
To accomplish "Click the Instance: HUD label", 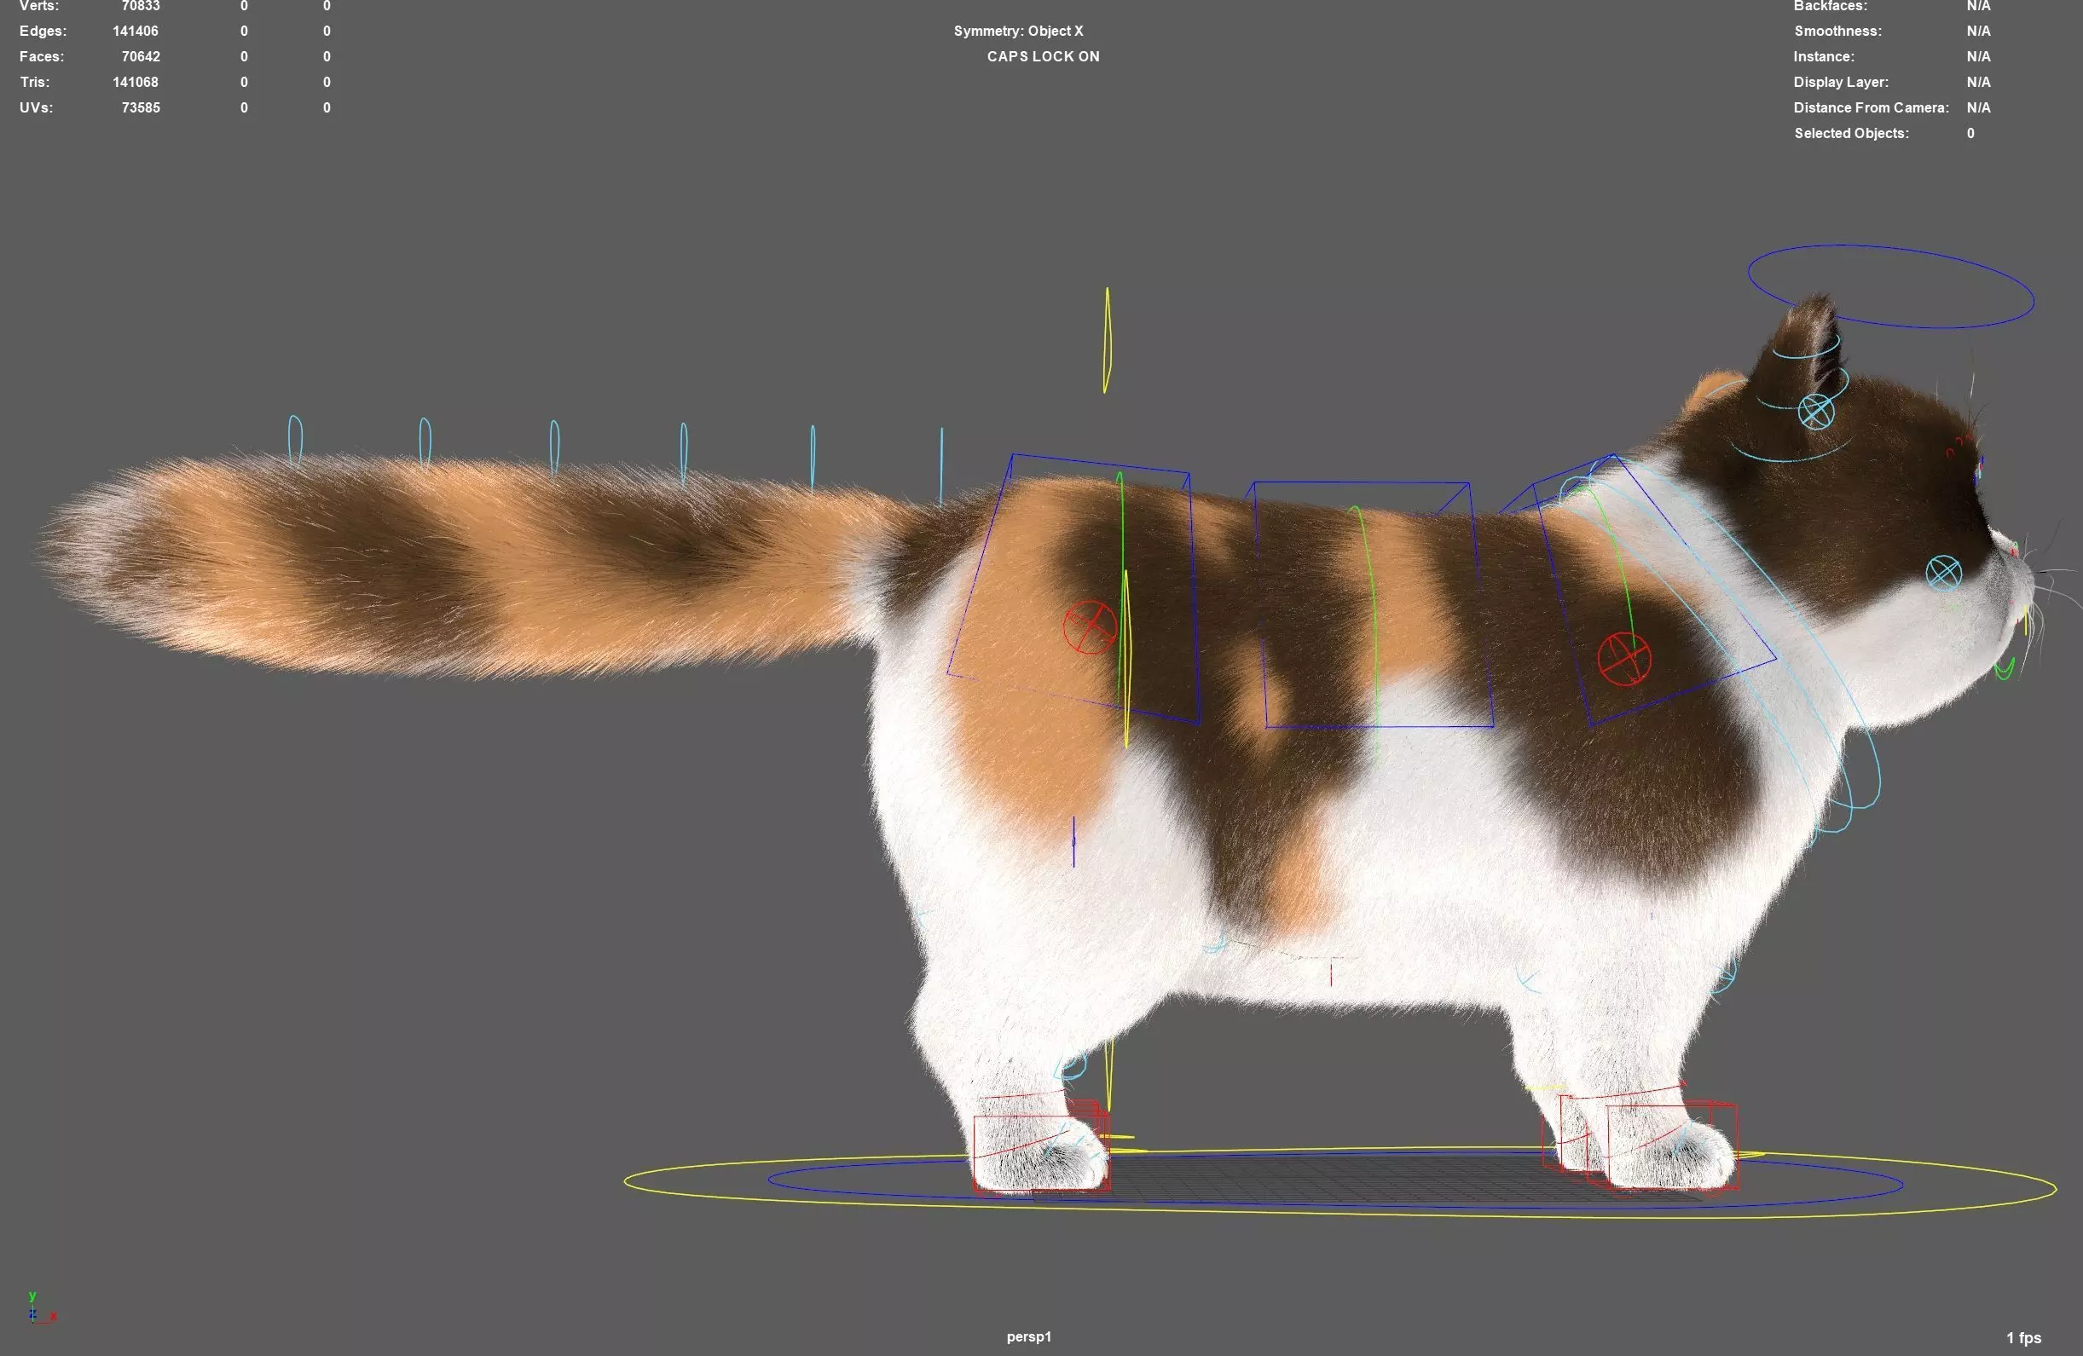I will click(1823, 56).
